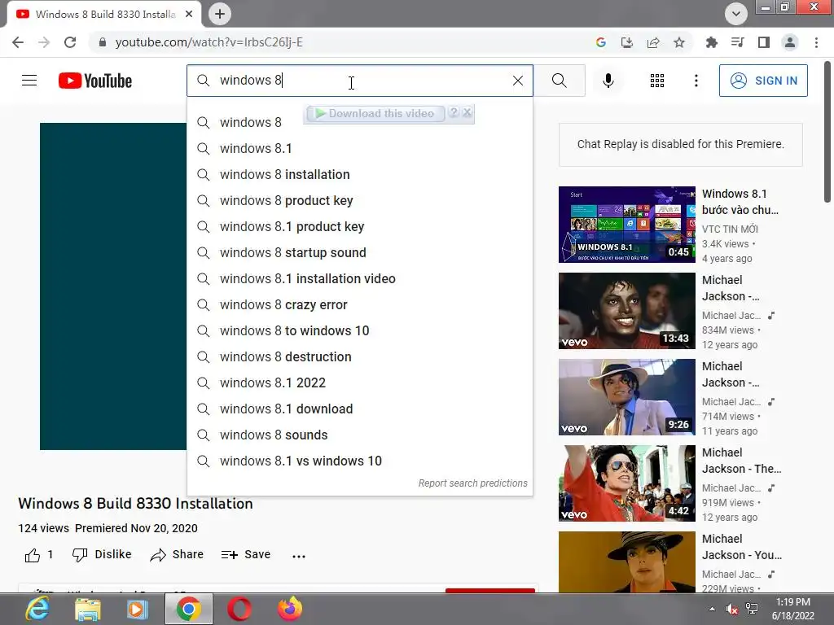Open the 9:26 Michael Jackson vevo thumbnail
The width and height of the screenshot is (834, 625).
(x=626, y=397)
